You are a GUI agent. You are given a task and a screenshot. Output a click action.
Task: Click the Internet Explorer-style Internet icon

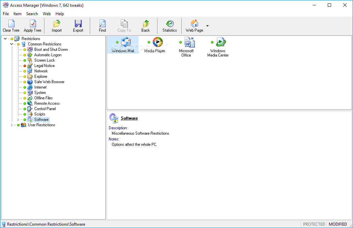[30, 87]
